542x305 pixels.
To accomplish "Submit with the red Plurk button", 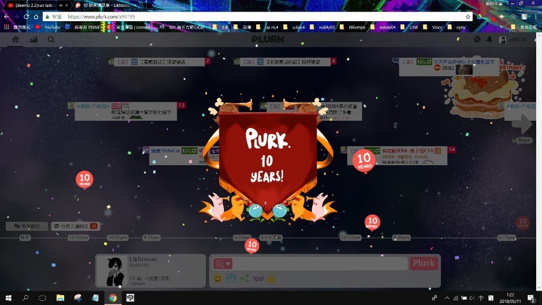I will [x=424, y=263].
